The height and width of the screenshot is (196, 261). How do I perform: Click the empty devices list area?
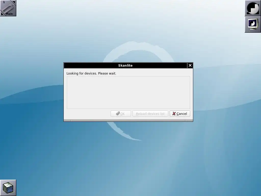[x=128, y=92]
